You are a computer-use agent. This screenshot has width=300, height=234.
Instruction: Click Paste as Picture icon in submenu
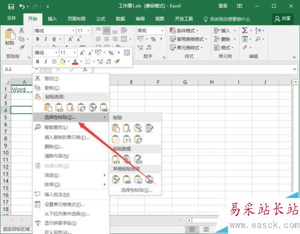pyautogui.click(x=138, y=179)
